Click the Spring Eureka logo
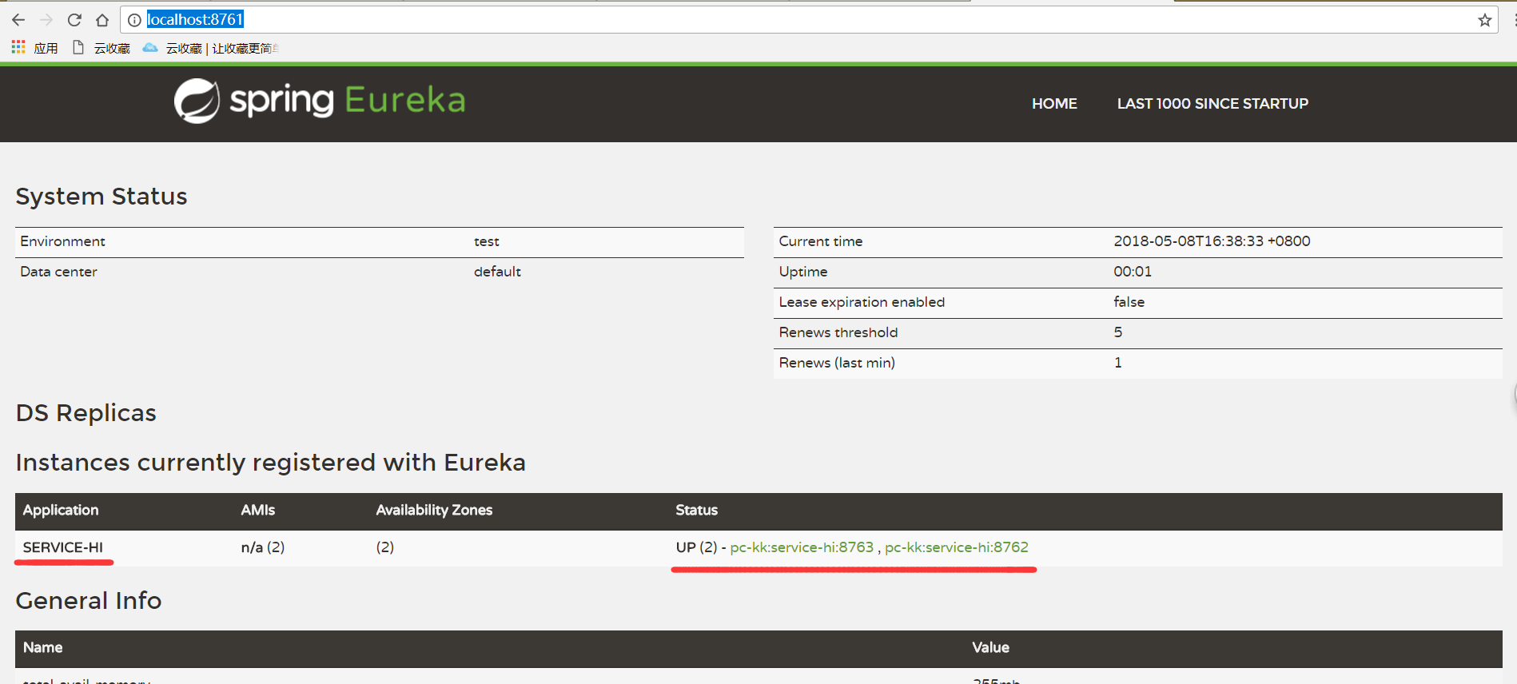 coord(320,101)
